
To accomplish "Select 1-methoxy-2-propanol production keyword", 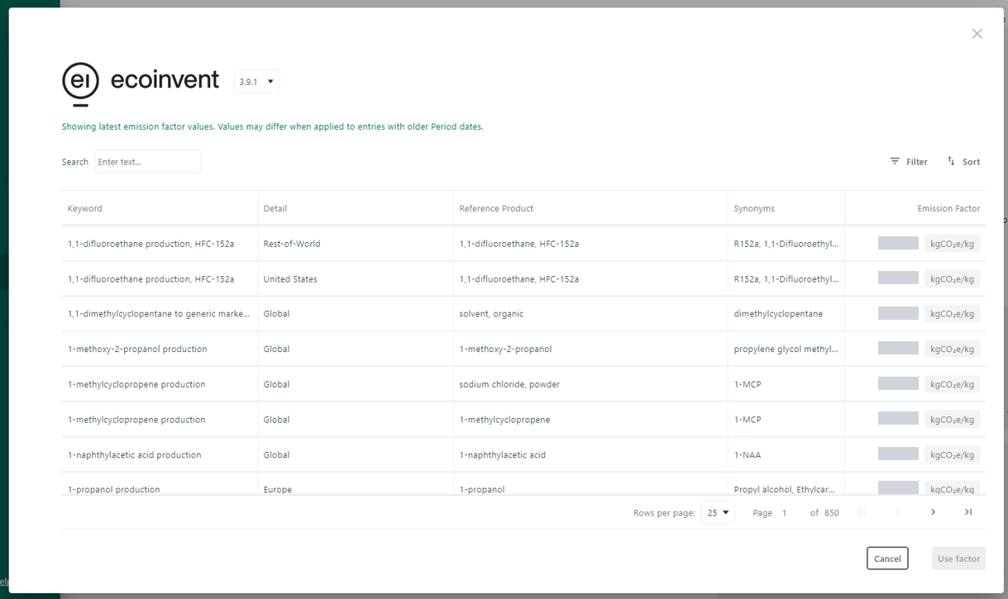I will [x=137, y=349].
